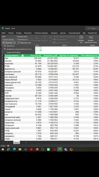Click Группировка по полю

62,43
